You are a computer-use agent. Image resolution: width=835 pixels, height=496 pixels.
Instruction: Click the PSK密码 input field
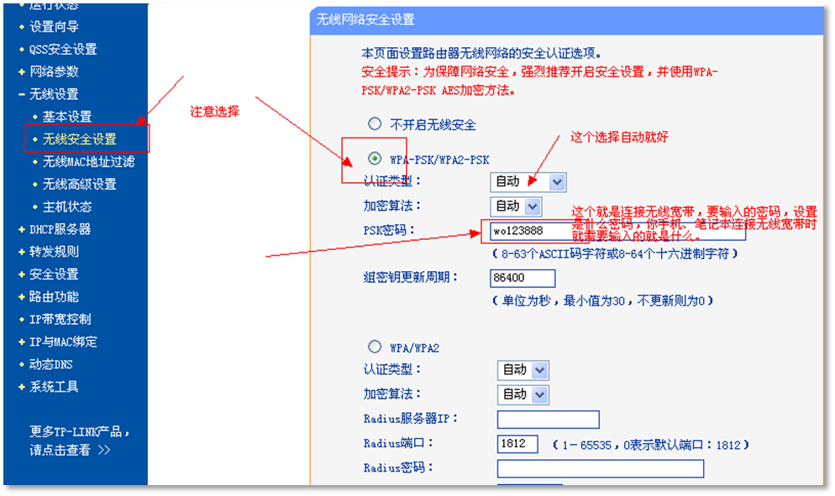[613, 231]
